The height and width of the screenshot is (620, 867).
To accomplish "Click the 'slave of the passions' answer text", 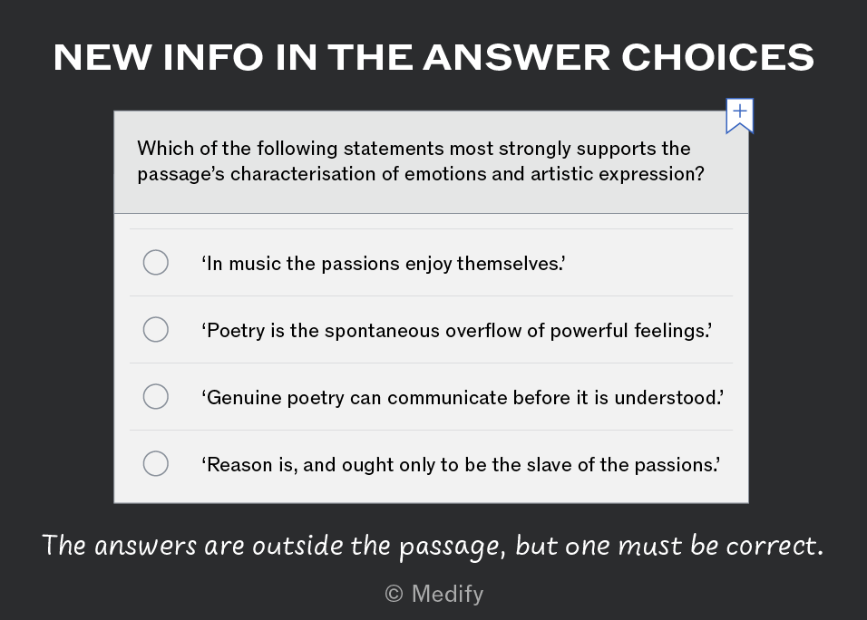I will coord(461,465).
